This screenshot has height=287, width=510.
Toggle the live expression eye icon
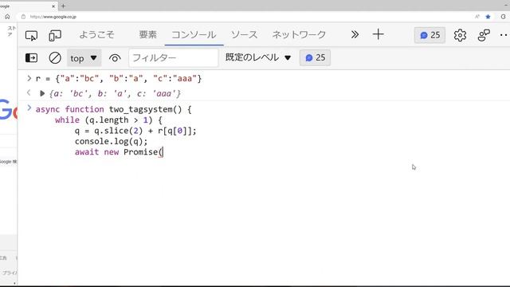coord(115,58)
